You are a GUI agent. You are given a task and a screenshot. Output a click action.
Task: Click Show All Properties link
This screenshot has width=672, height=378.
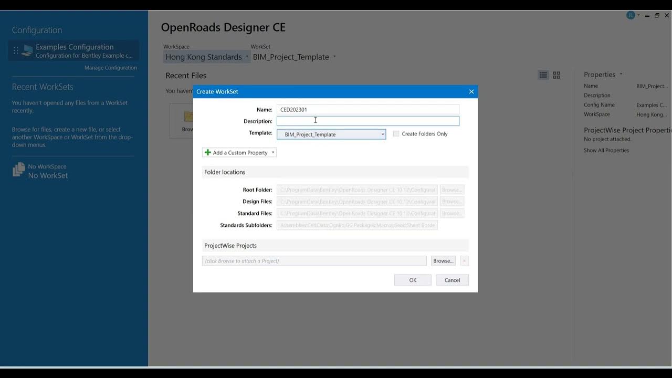pyautogui.click(x=606, y=150)
